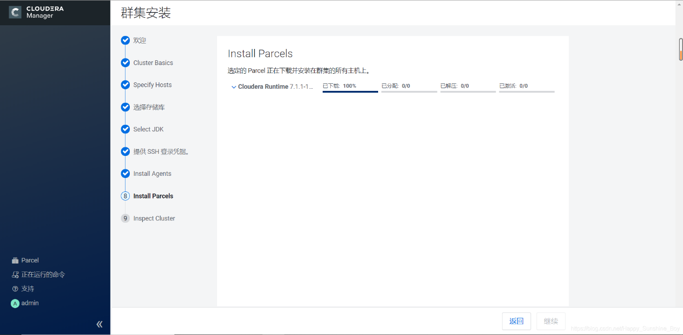Screen dimensions: 683x335
Task: Click the 继续 continue button
Action: (x=550, y=321)
